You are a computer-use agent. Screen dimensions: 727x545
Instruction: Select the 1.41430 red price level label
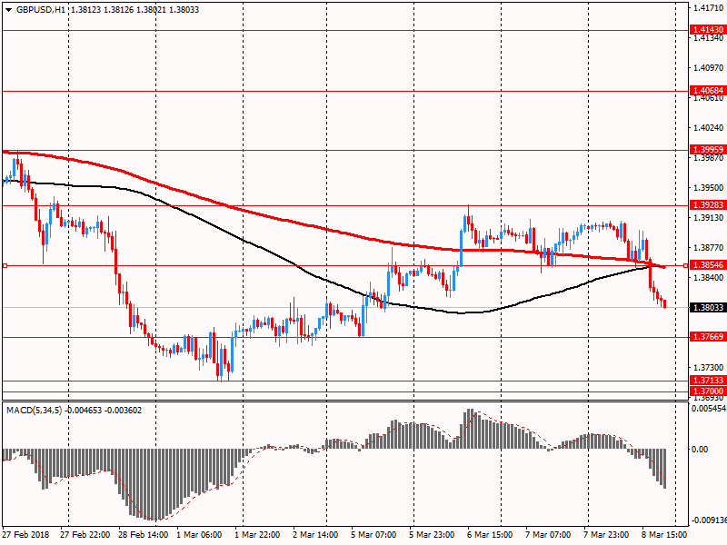point(708,30)
